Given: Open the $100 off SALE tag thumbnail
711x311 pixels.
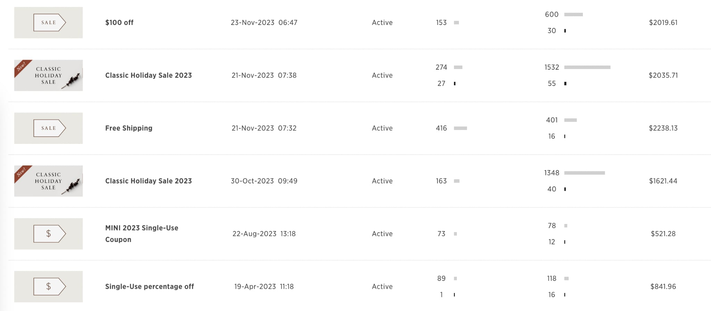Looking at the screenshot, I should coord(48,23).
